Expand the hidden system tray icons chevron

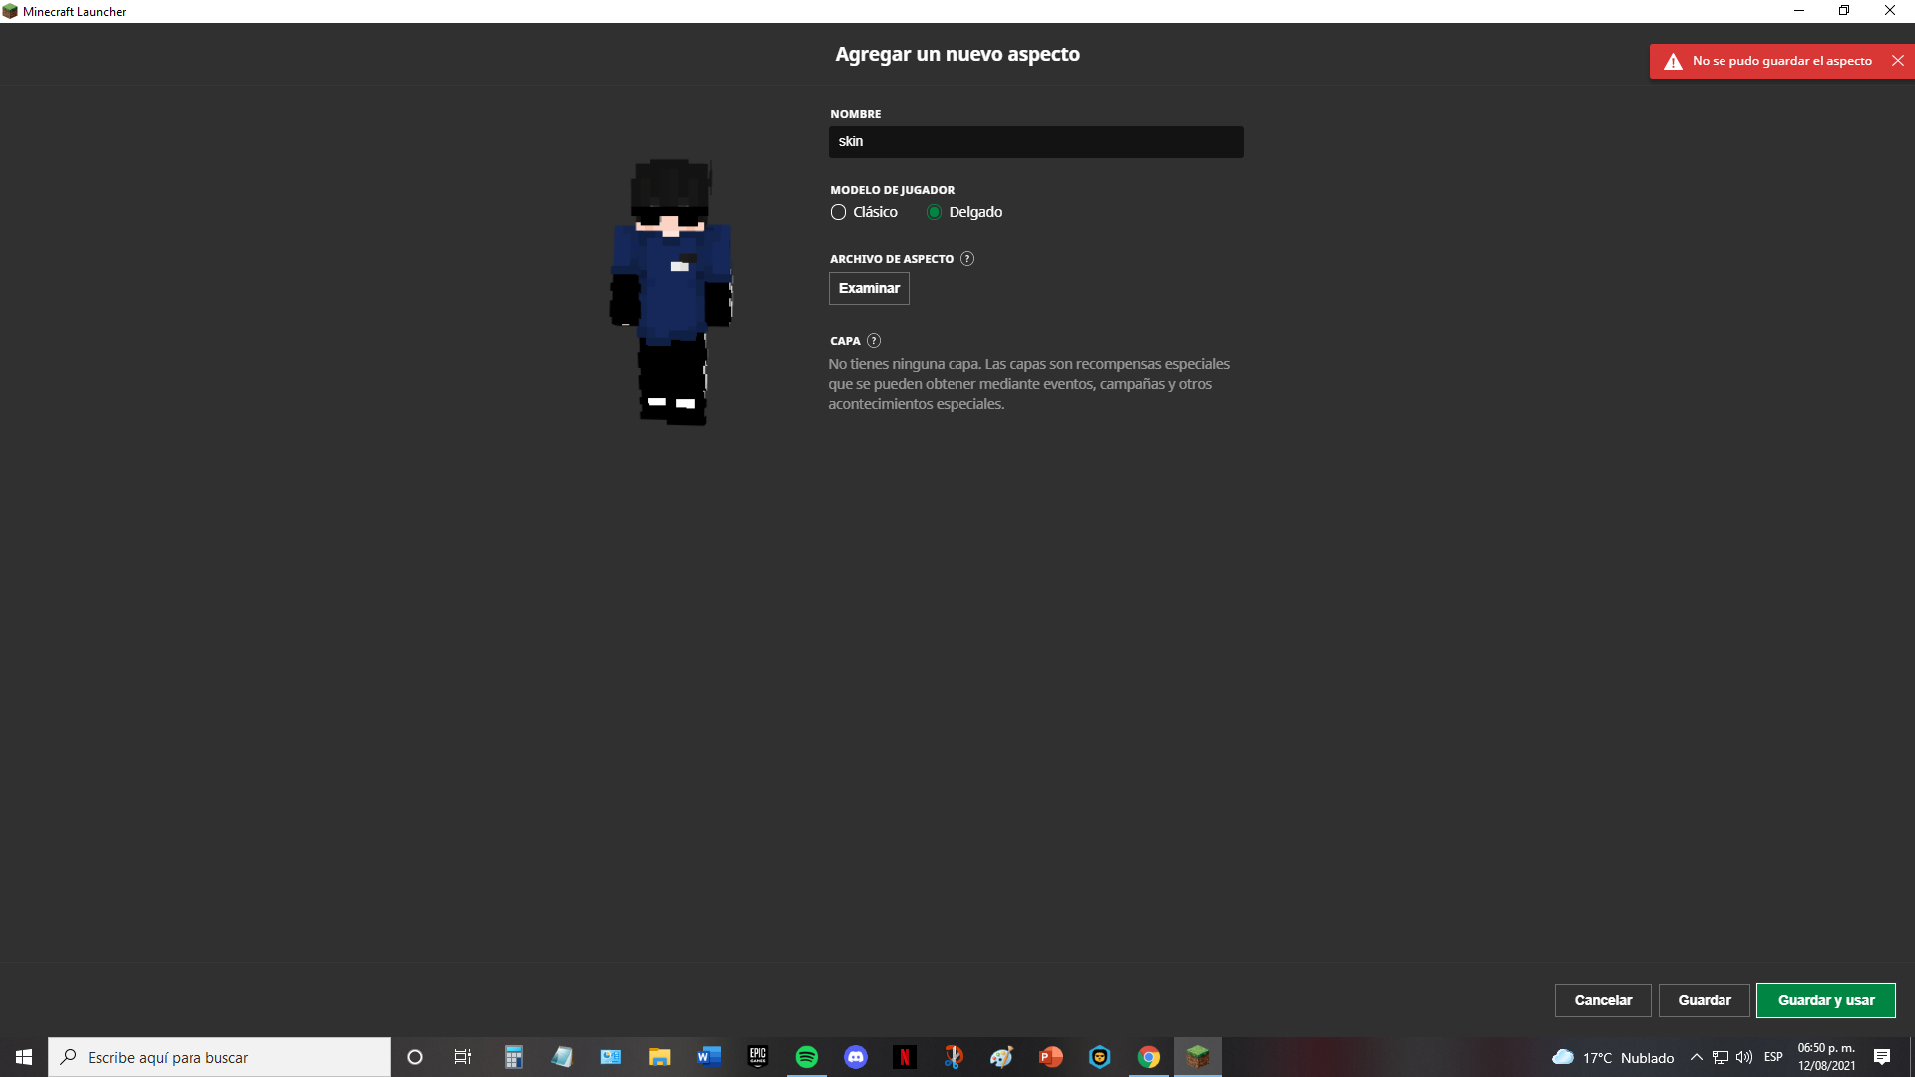click(1696, 1057)
